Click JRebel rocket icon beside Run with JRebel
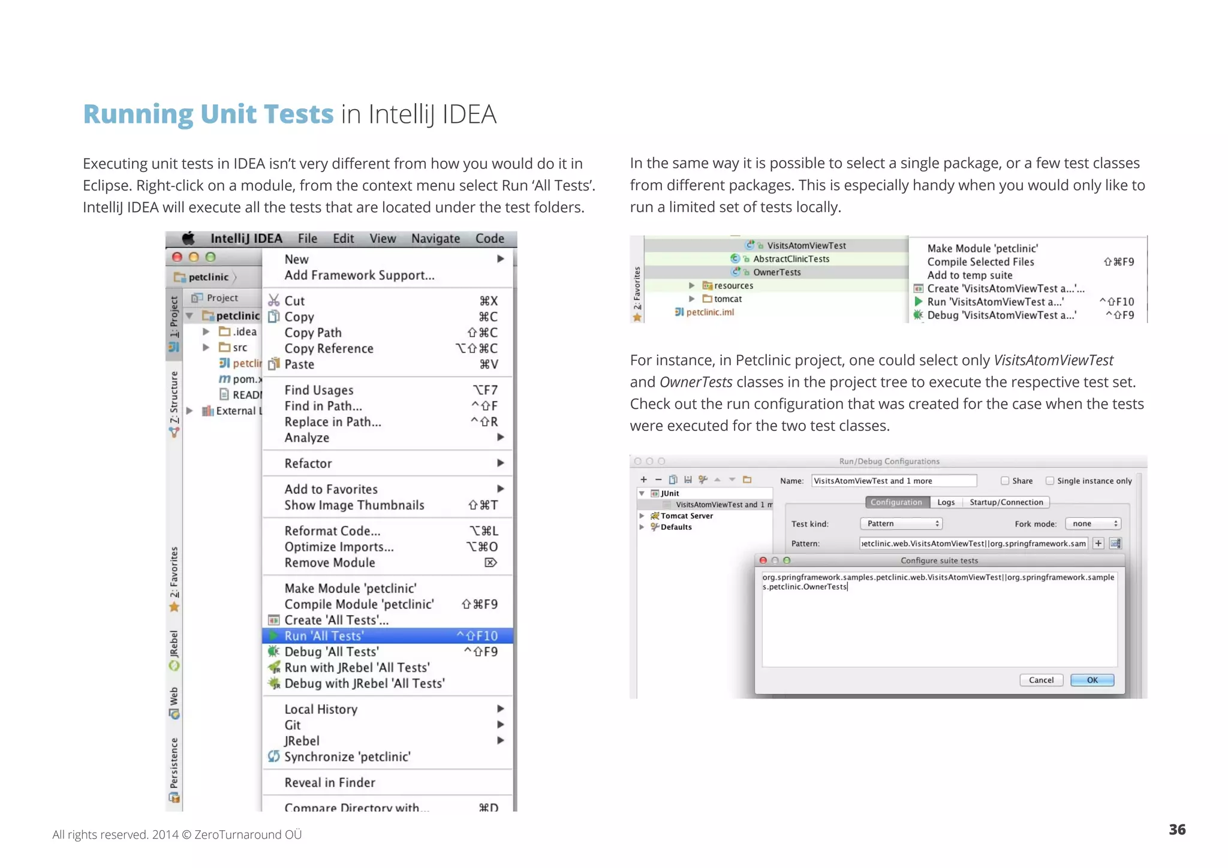 (274, 667)
